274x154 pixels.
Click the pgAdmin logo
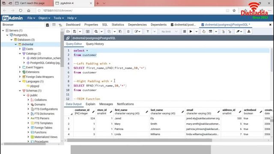12,18
